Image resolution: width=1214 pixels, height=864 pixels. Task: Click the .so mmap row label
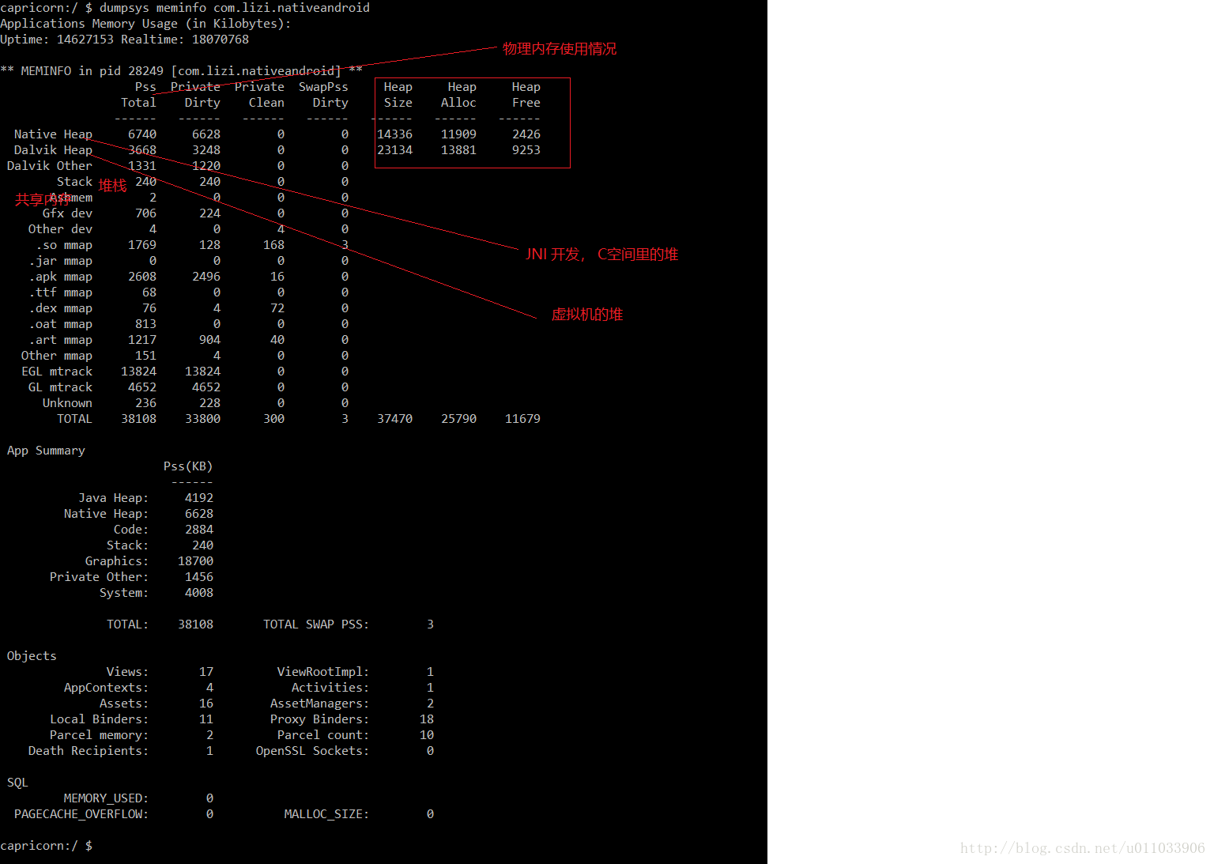(64, 245)
